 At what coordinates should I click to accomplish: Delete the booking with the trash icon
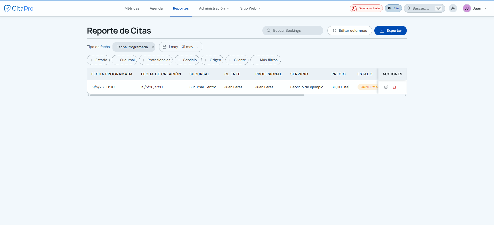tap(394, 87)
